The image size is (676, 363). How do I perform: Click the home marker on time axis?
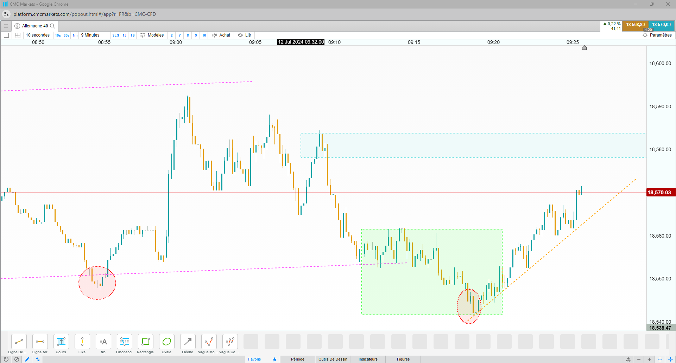pyautogui.click(x=584, y=48)
